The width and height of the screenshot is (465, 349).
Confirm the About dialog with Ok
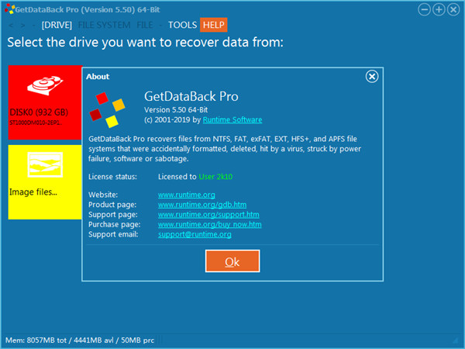tap(232, 261)
